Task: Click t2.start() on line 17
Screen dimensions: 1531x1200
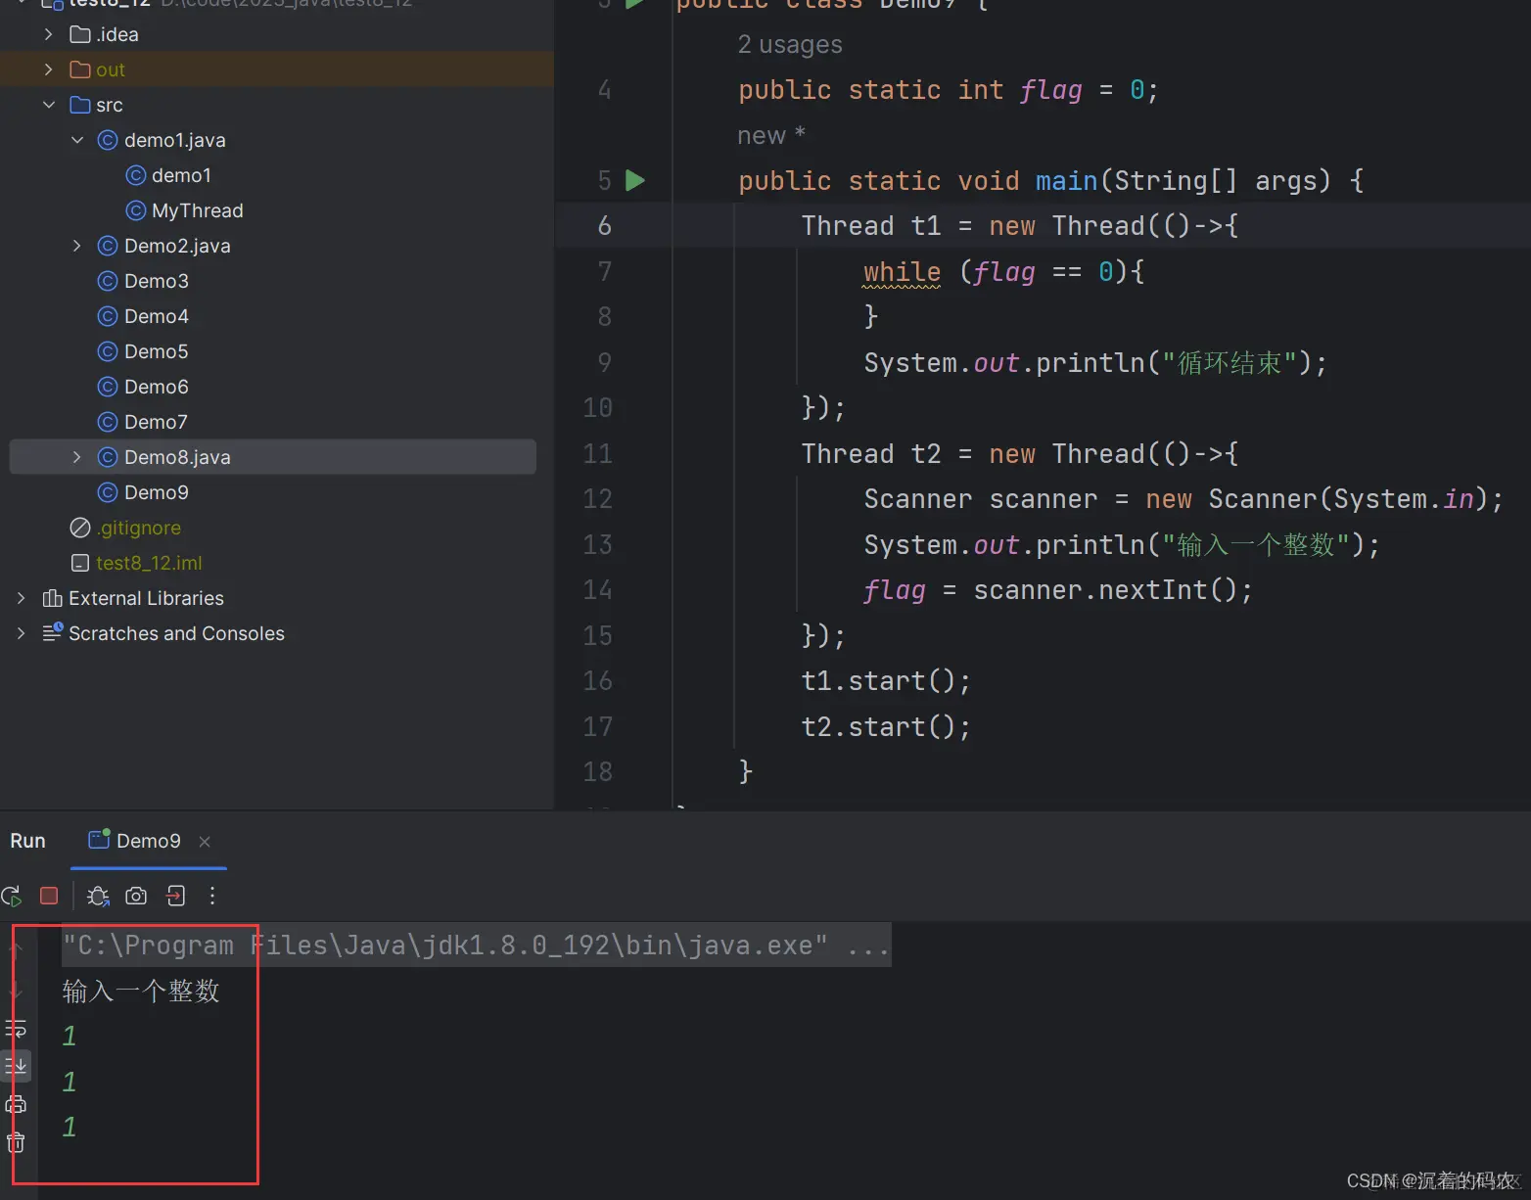Action: [x=886, y=726]
